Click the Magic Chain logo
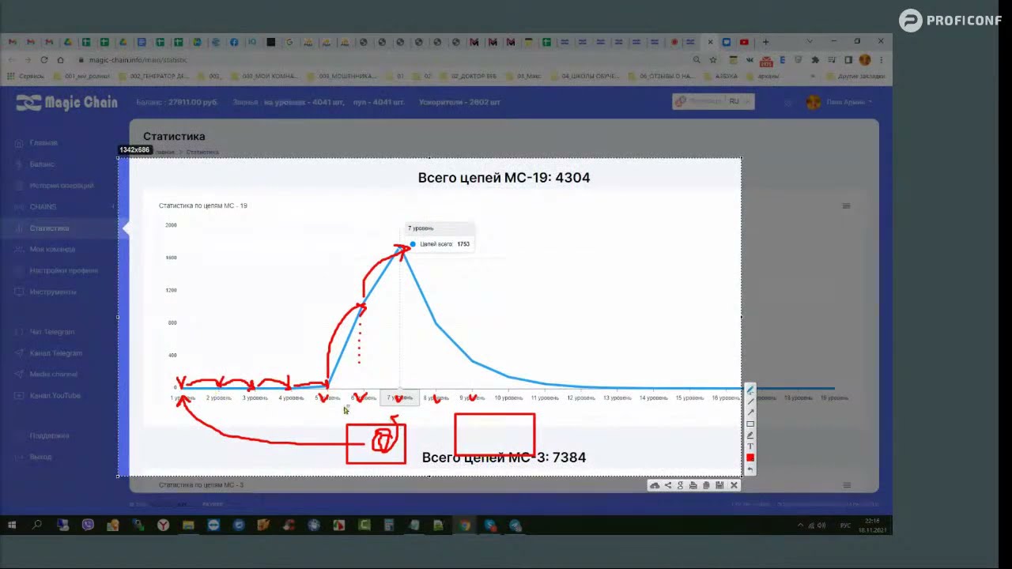 pos(67,102)
